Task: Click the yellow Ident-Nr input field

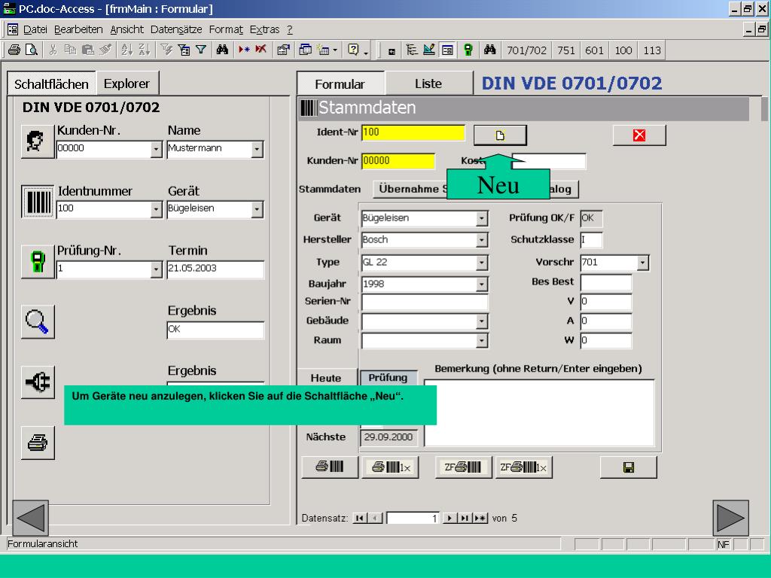Action: click(413, 132)
